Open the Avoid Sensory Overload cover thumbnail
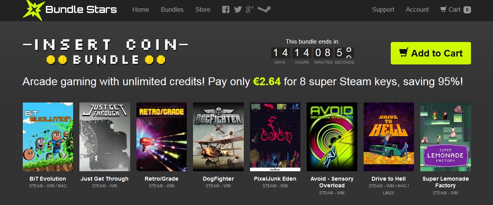493x205 pixels. [x=332, y=137]
